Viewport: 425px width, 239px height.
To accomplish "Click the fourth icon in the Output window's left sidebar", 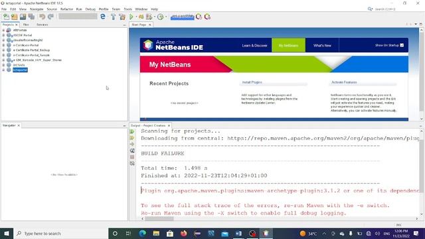I will click(x=132, y=151).
